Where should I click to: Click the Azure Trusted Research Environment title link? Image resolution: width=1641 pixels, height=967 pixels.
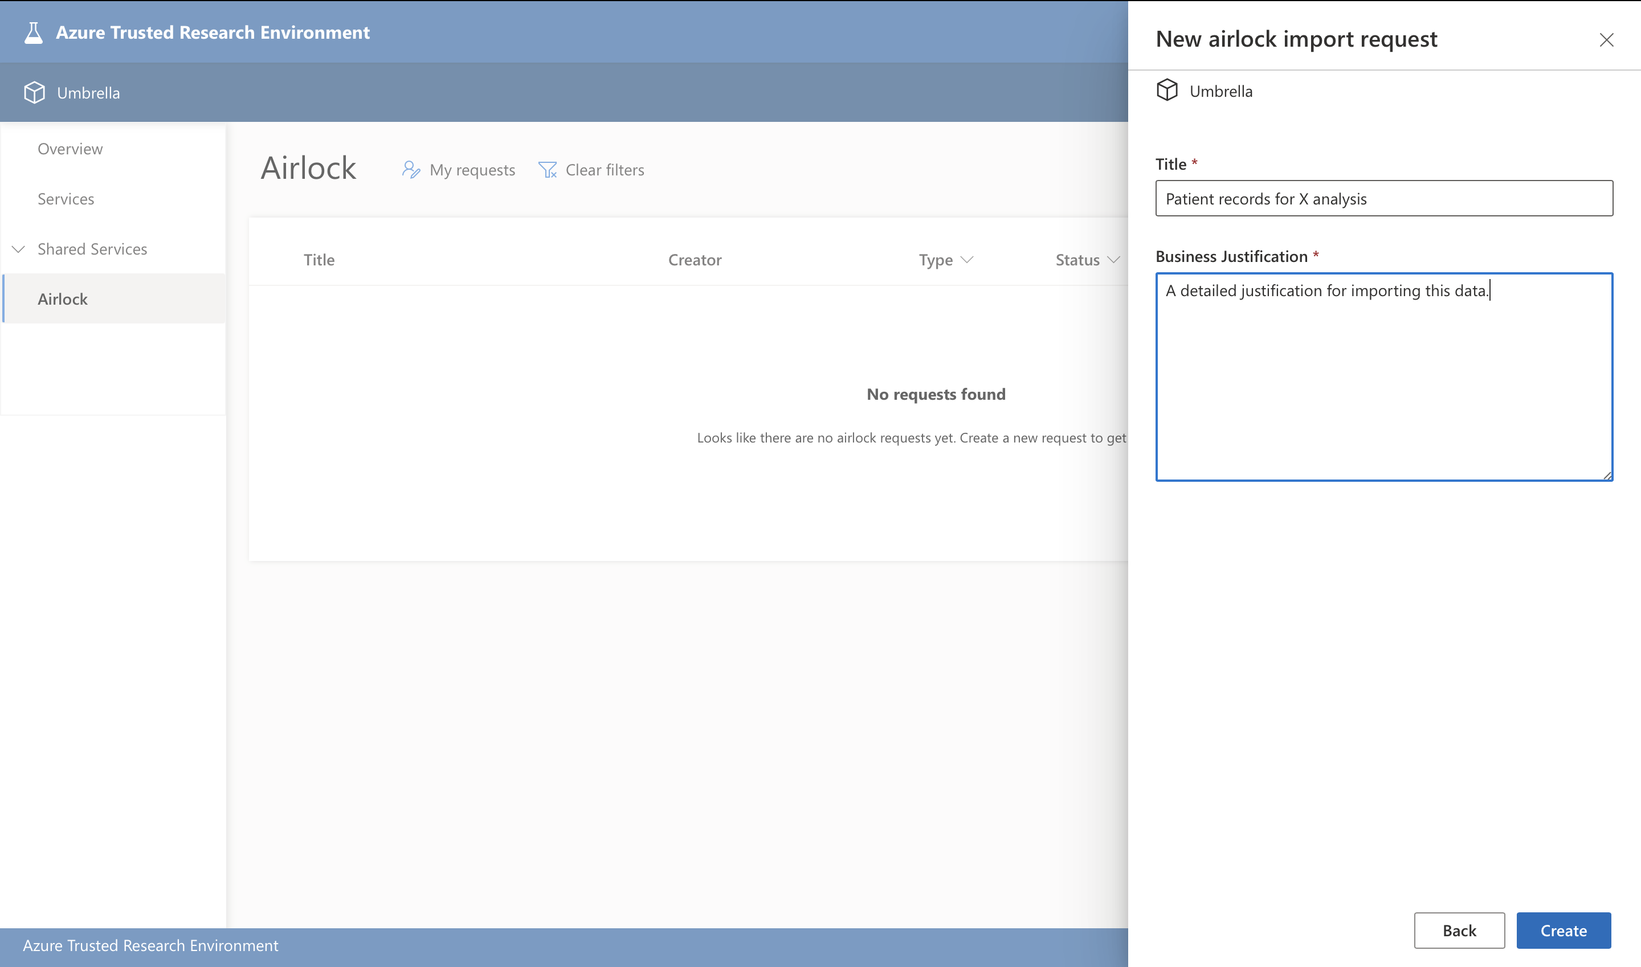pyautogui.click(x=213, y=32)
